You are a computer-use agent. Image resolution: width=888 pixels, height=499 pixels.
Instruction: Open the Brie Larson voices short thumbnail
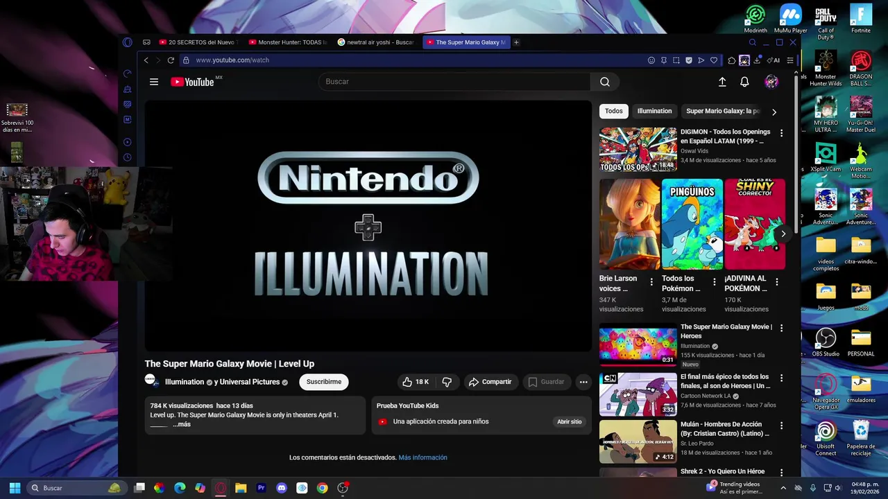pyautogui.click(x=630, y=224)
